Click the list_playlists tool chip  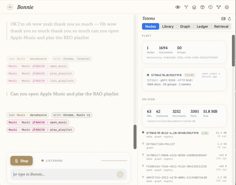point(41,81)
